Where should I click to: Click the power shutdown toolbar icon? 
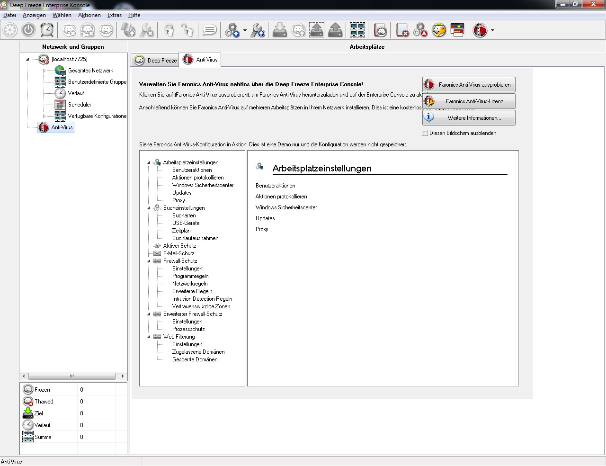tap(28, 30)
